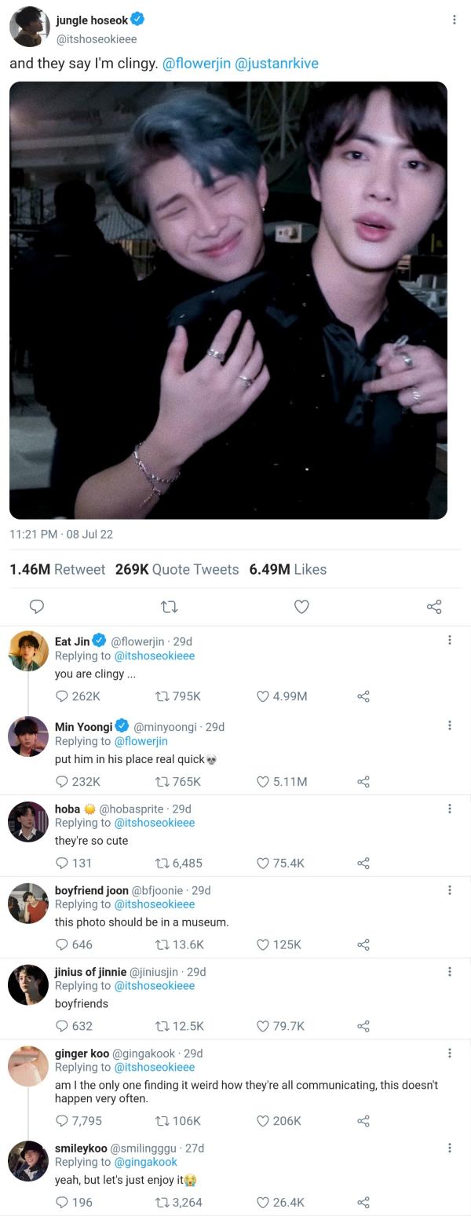Retweet Min Yoongi's reply
Viewport: 471px width, 1216px height.
pos(162,781)
